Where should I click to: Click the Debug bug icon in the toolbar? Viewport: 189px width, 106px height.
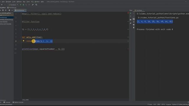23,5
